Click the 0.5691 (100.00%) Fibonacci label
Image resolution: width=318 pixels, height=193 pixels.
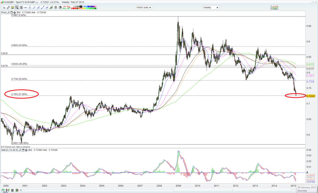click(x=20, y=143)
